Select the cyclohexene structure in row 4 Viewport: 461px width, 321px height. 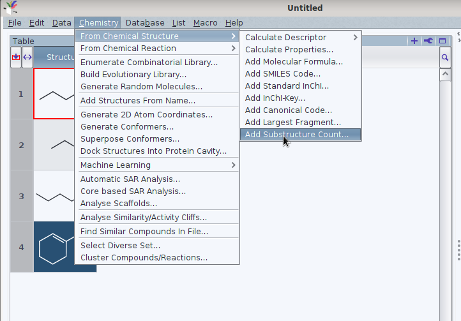click(64, 247)
